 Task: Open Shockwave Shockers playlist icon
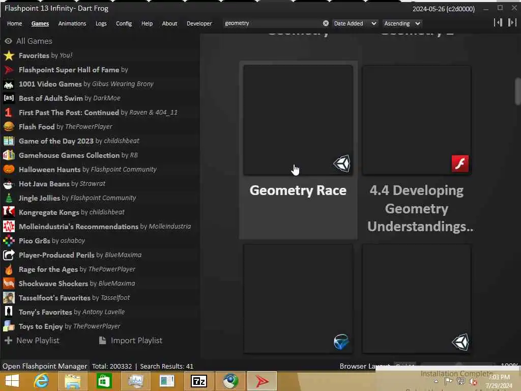[9, 284]
